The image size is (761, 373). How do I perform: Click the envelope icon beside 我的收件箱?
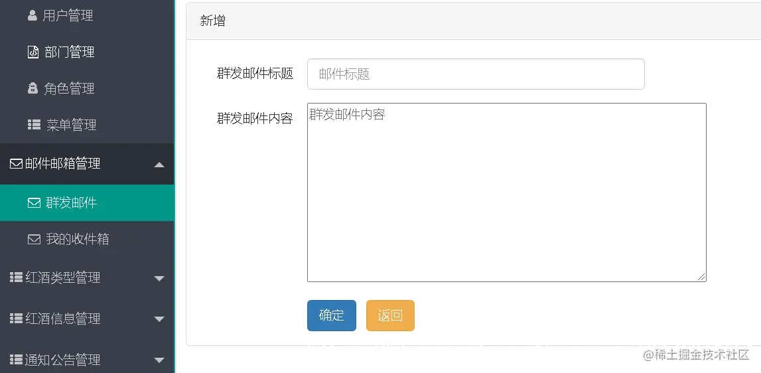[34, 239]
